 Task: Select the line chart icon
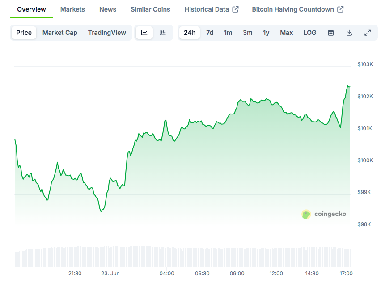coord(144,33)
